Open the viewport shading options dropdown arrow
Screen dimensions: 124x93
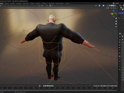[x=117, y=5]
